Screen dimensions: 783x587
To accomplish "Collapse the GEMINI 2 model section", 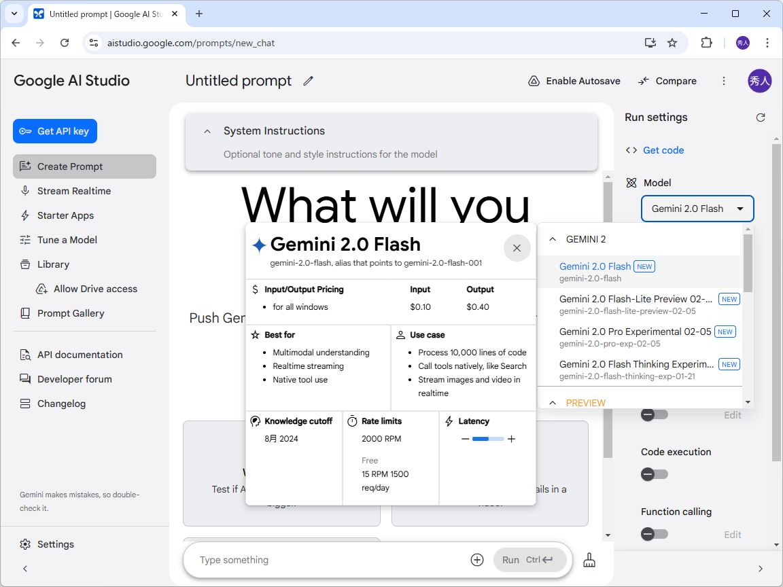I will 553,239.
